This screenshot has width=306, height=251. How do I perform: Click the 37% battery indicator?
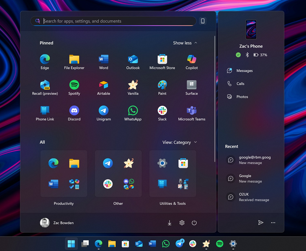pyautogui.click(x=260, y=55)
